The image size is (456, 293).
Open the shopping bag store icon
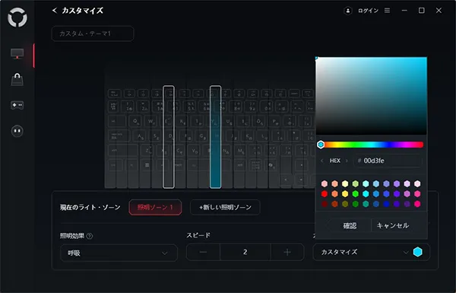(x=17, y=79)
